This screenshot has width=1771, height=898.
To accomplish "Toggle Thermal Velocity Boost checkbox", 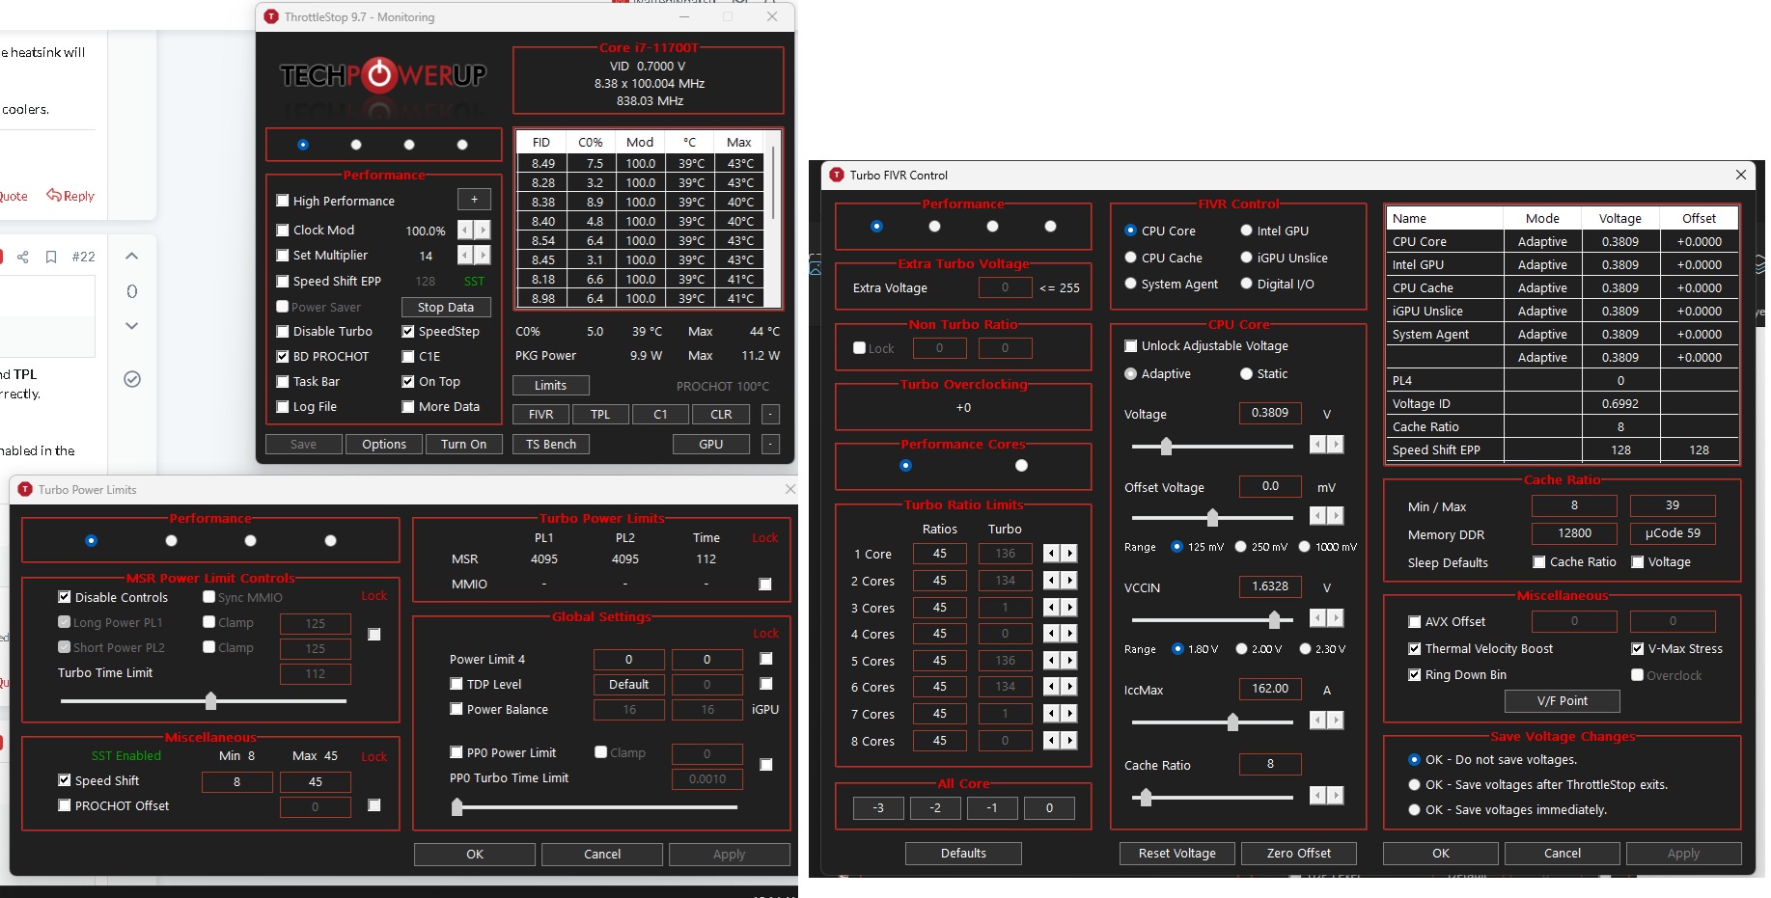I will pos(1415,648).
